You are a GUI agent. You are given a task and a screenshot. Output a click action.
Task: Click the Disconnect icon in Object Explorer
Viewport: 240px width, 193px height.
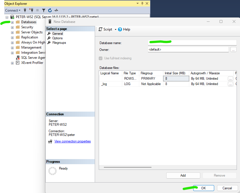(31, 10)
